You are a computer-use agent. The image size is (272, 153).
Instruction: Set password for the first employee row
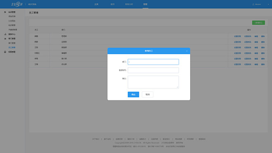coord(248,36)
